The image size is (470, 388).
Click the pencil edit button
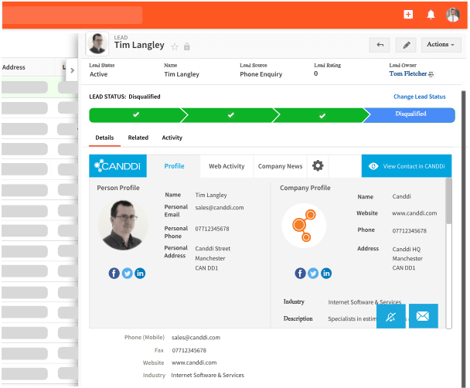(x=406, y=45)
